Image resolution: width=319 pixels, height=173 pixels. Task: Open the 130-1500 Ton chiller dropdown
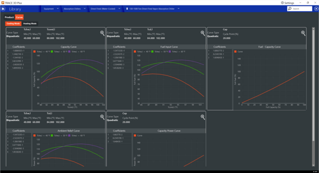pos(178,9)
